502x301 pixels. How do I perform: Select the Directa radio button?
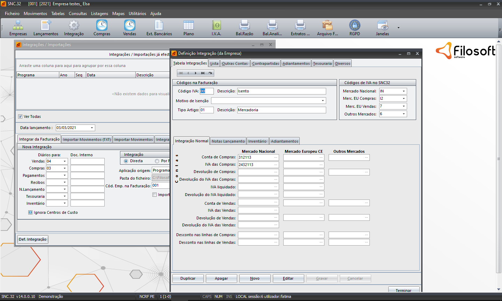coord(126,161)
